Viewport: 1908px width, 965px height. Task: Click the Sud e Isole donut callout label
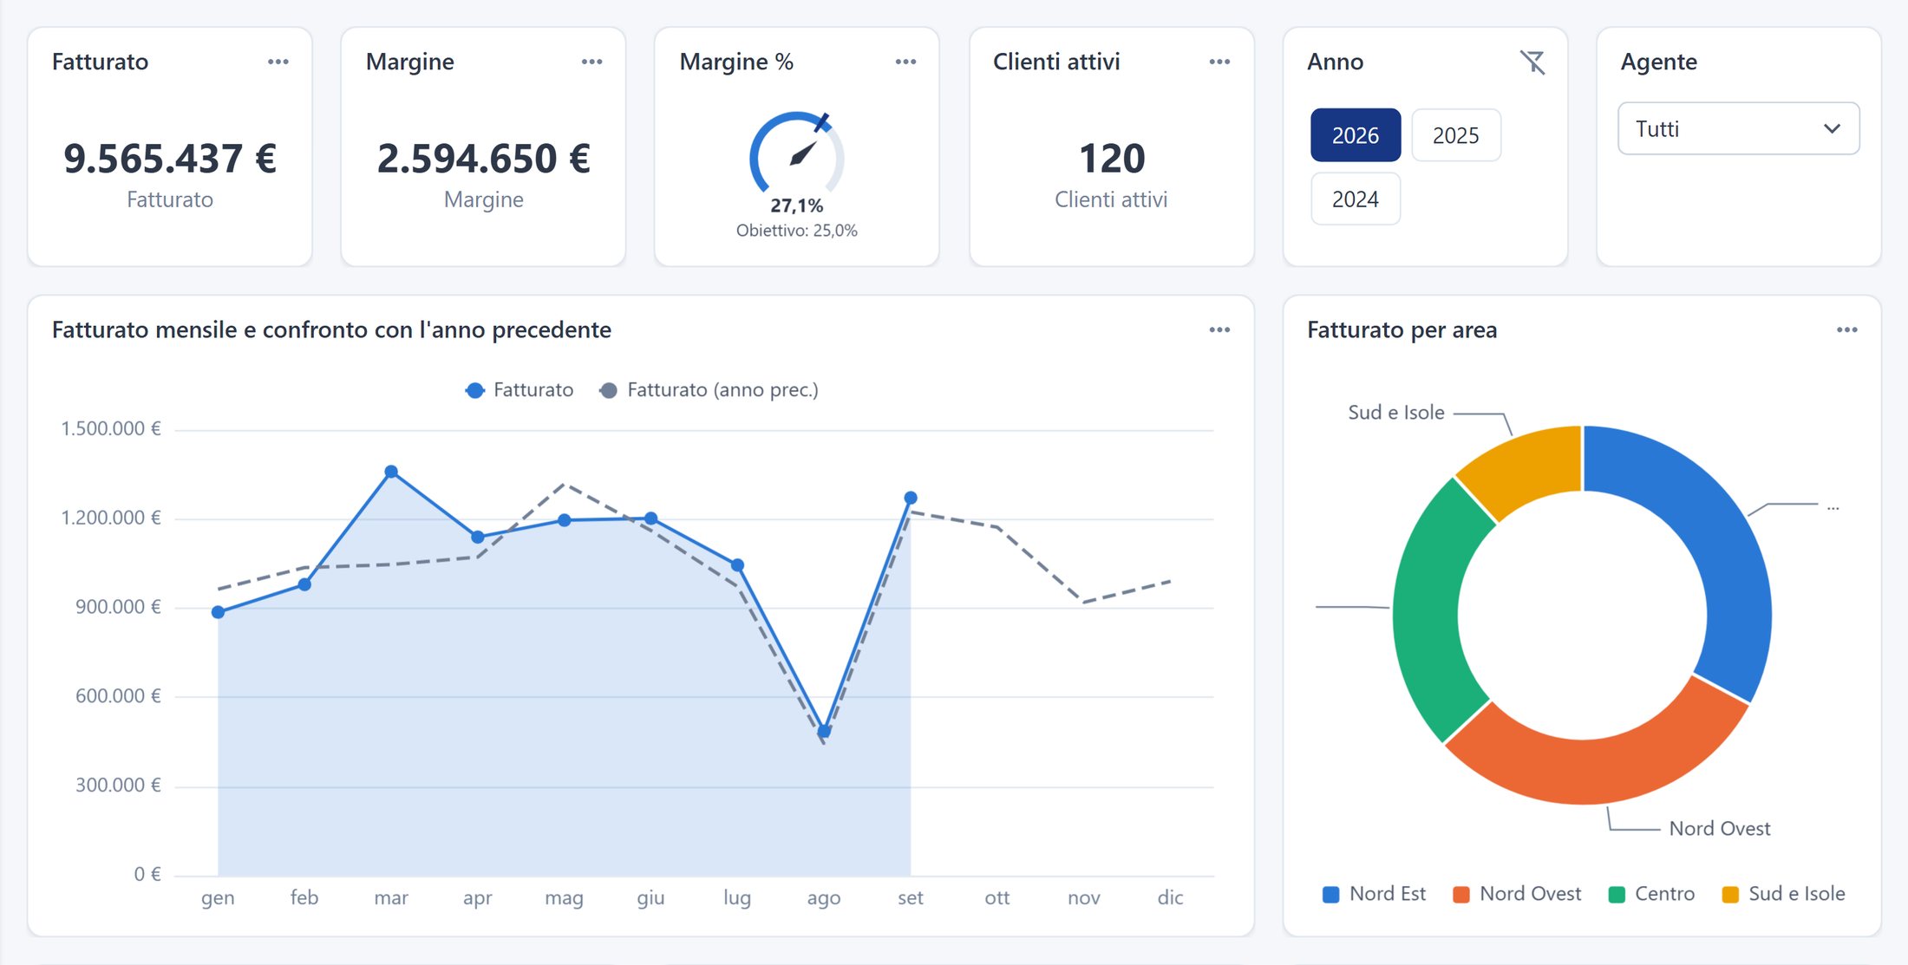click(1395, 413)
